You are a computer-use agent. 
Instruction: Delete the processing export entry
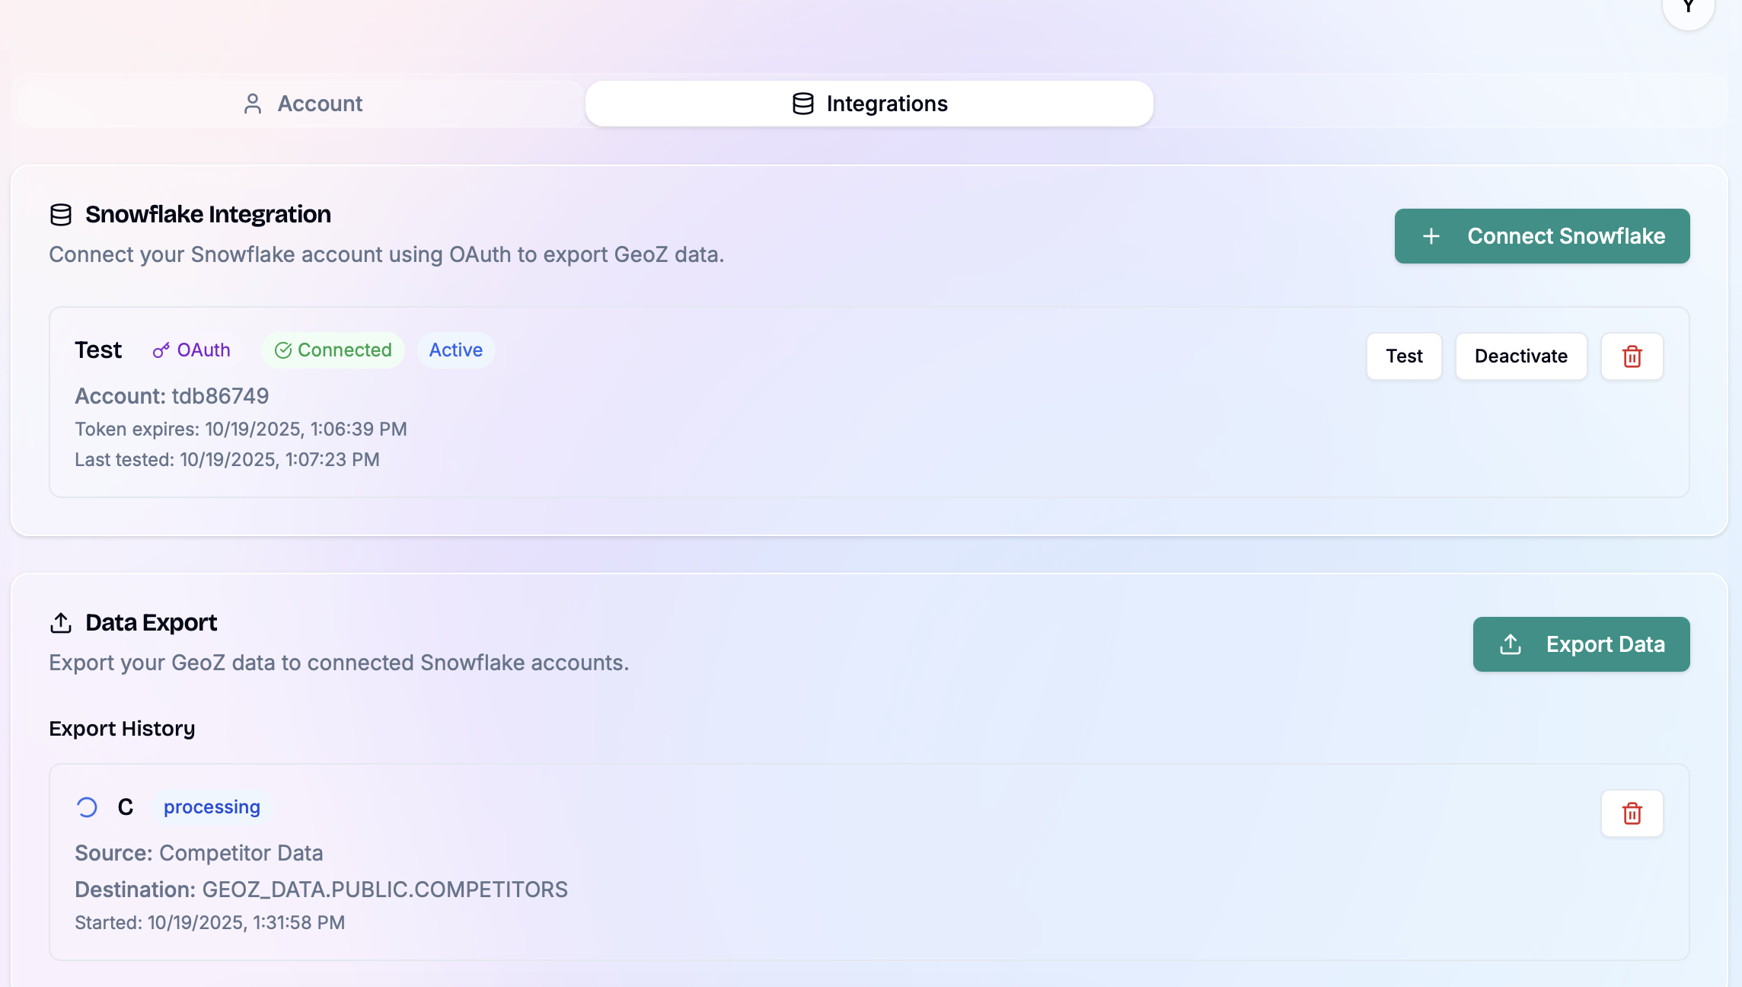pos(1632,813)
